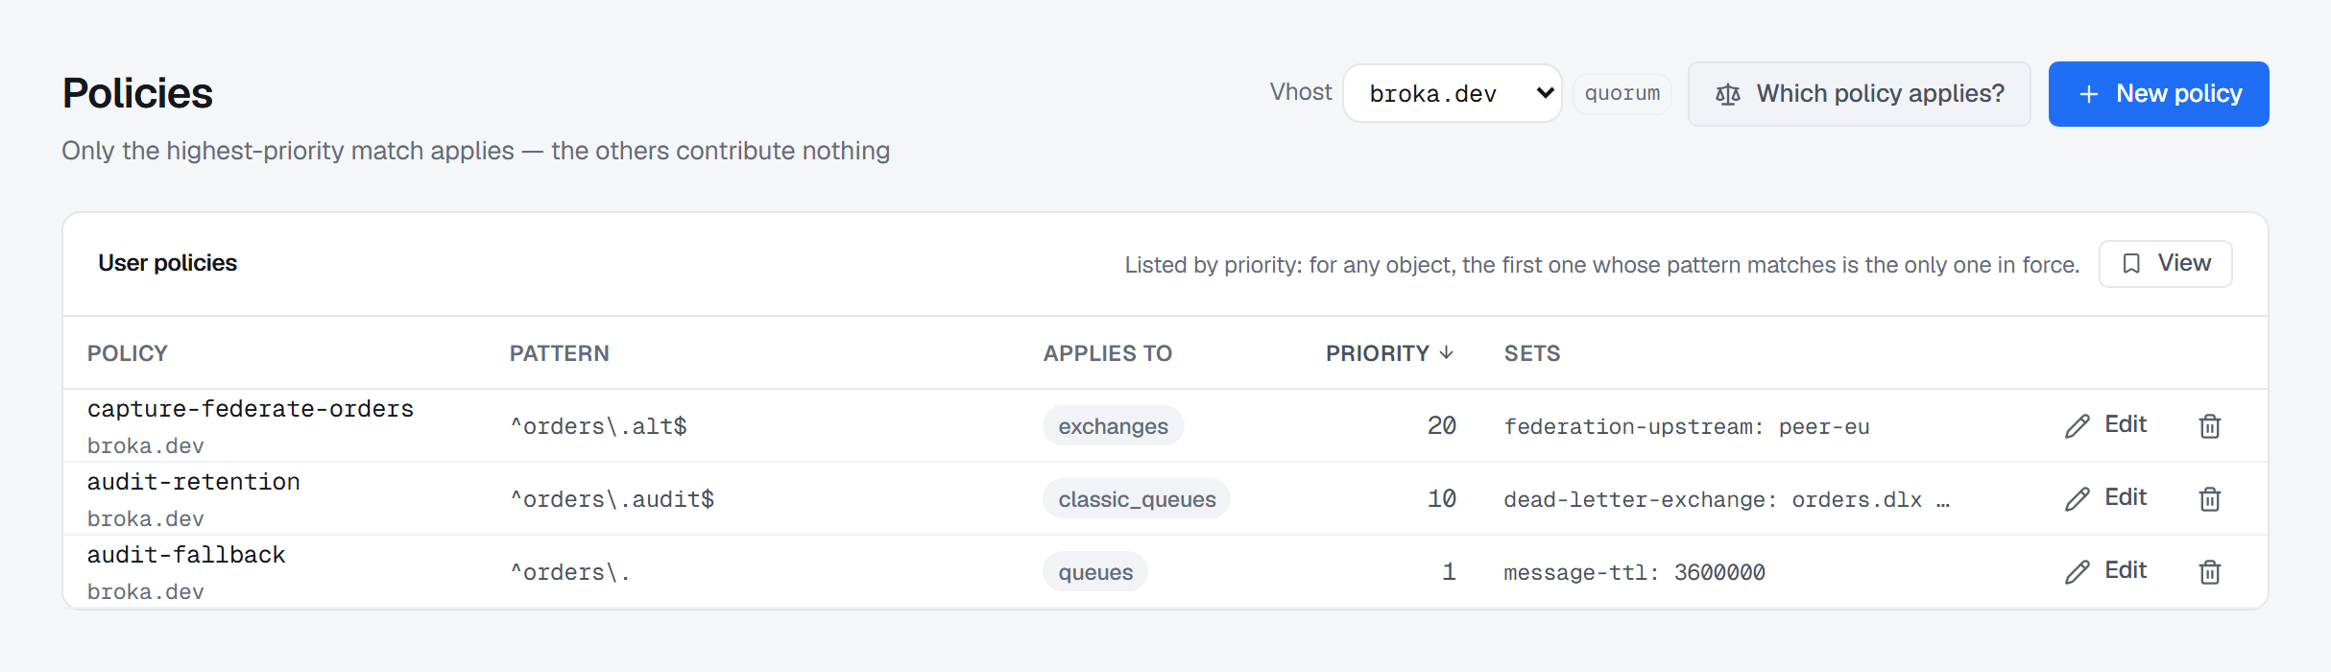Open the Vhost dropdown
This screenshot has height=672, width=2331.
pos(1452,93)
